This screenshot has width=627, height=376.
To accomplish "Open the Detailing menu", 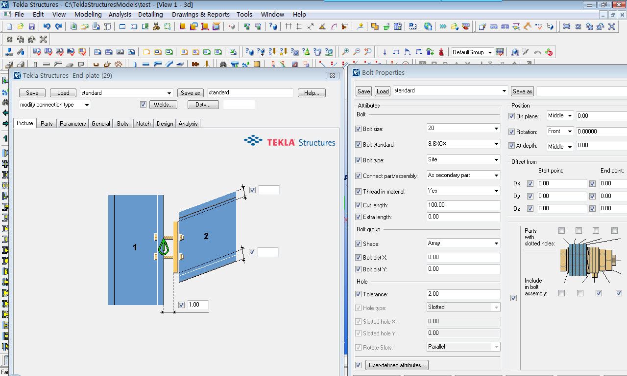I will click(x=150, y=15).
